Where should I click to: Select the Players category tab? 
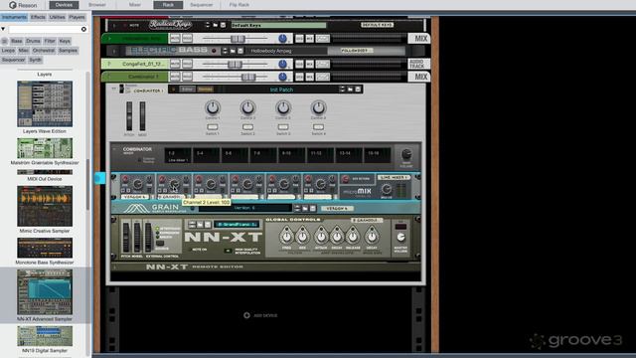pos(77,17)
